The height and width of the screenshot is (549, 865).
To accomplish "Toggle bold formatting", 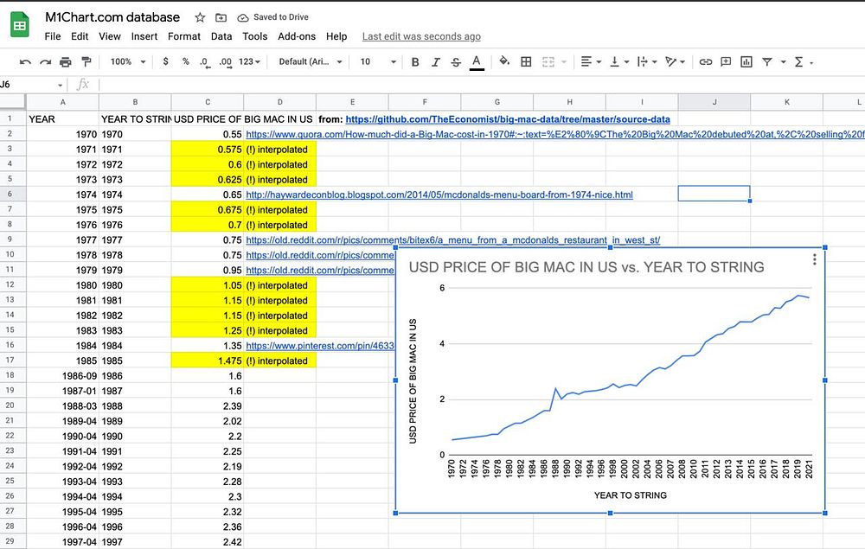I will [x=415, y=62].
